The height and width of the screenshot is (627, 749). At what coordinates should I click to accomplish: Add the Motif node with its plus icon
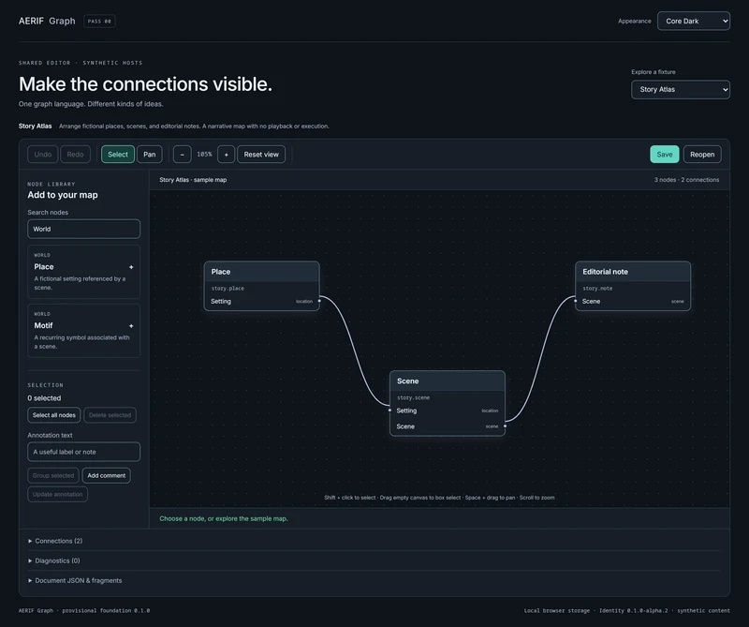[x=131, y=326]
